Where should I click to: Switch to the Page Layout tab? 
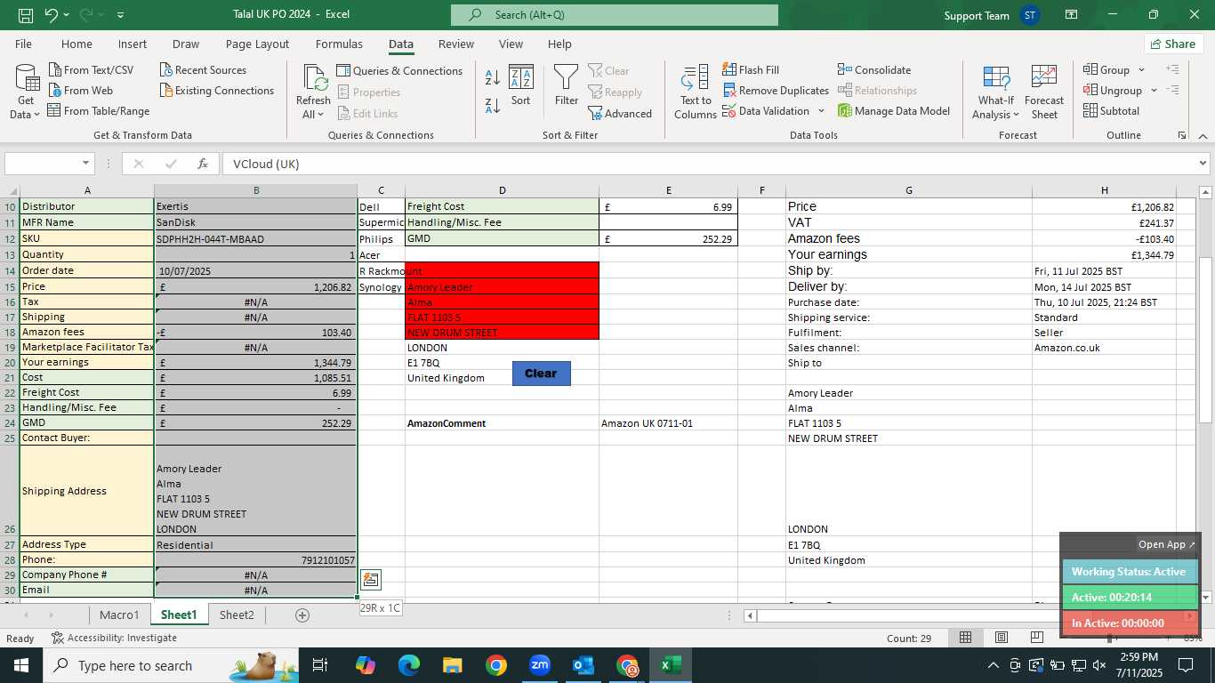[257, 44]
